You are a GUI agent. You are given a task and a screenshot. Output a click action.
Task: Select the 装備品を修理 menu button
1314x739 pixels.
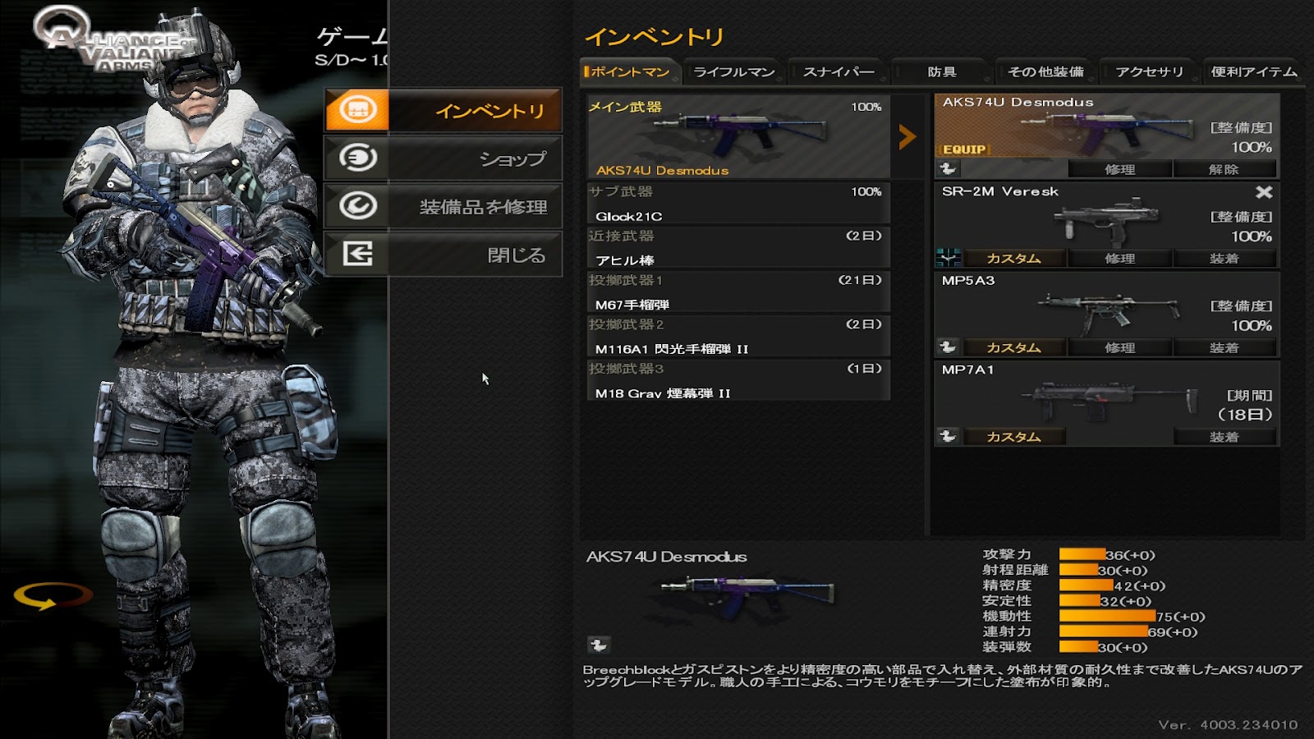(x=443, y=206)
